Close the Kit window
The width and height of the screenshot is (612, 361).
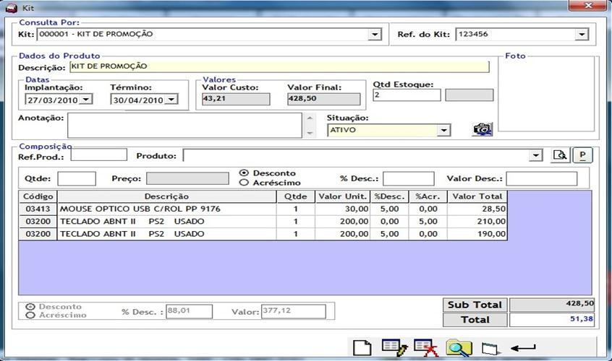click(x=588, y=6)
